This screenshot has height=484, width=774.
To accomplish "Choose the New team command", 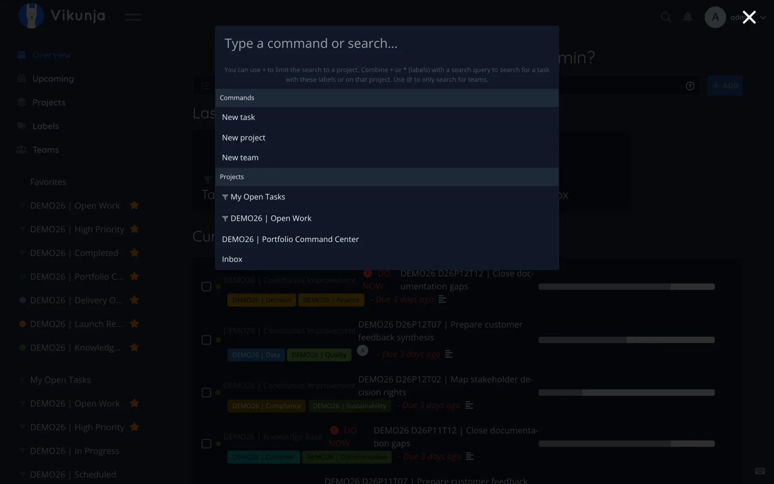I will pos(387,157).
